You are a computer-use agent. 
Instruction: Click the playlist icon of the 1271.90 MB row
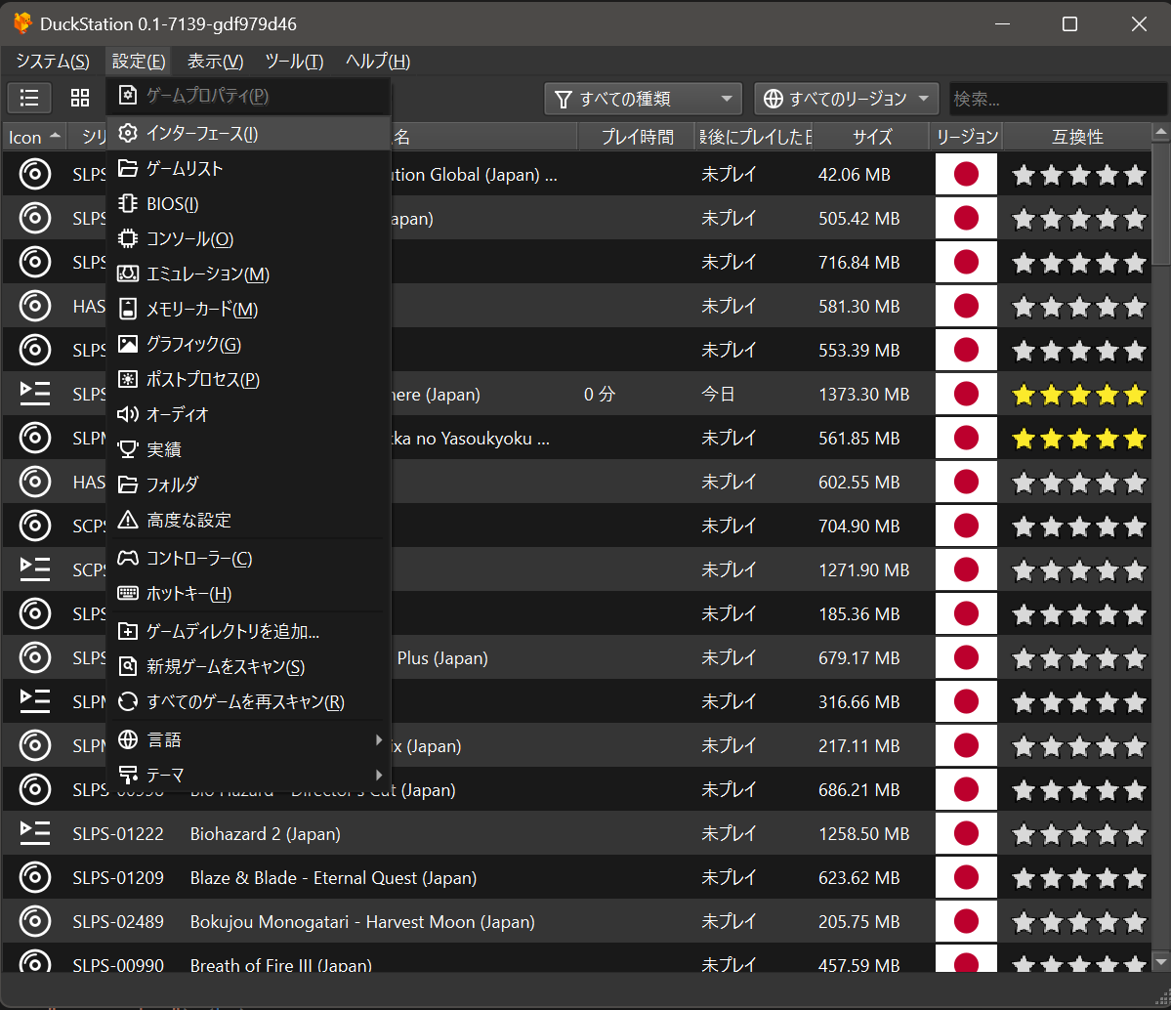coord(34,570)
